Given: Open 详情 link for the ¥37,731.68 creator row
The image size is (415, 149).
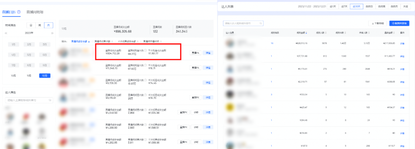Looking at the screenshot, I should 402,56.
